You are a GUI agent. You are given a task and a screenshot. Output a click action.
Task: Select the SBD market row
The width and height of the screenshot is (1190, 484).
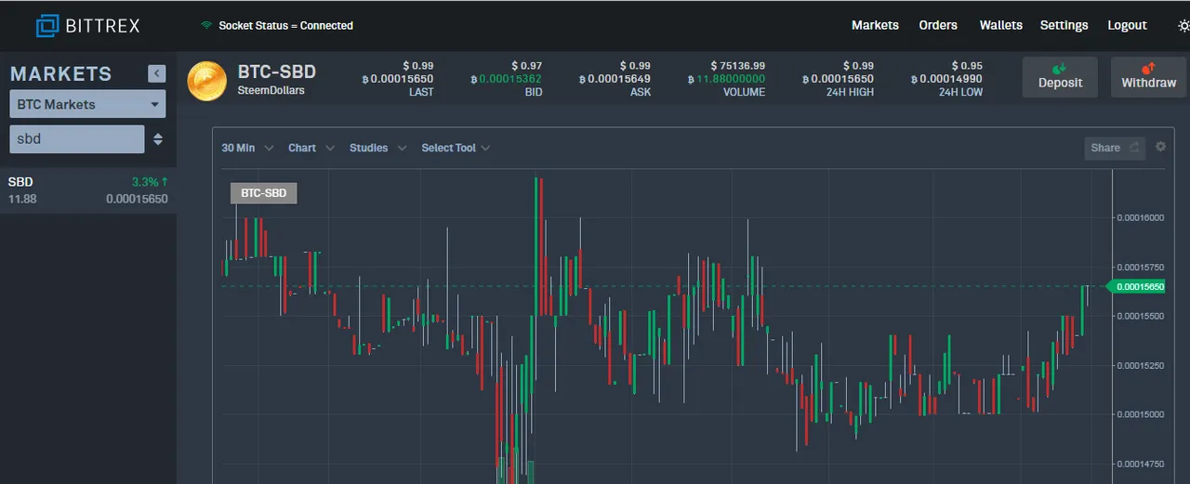click(x=88, y=190)
